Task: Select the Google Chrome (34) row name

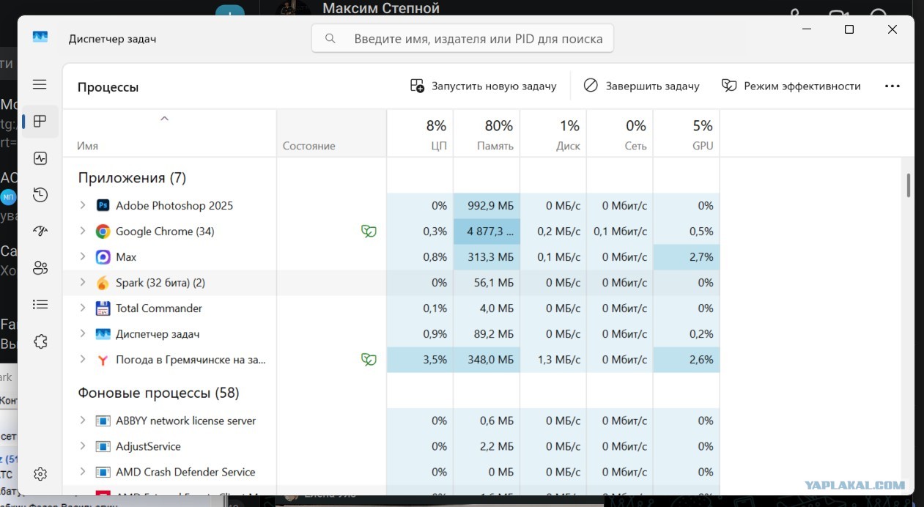Action: pos(165,232)
